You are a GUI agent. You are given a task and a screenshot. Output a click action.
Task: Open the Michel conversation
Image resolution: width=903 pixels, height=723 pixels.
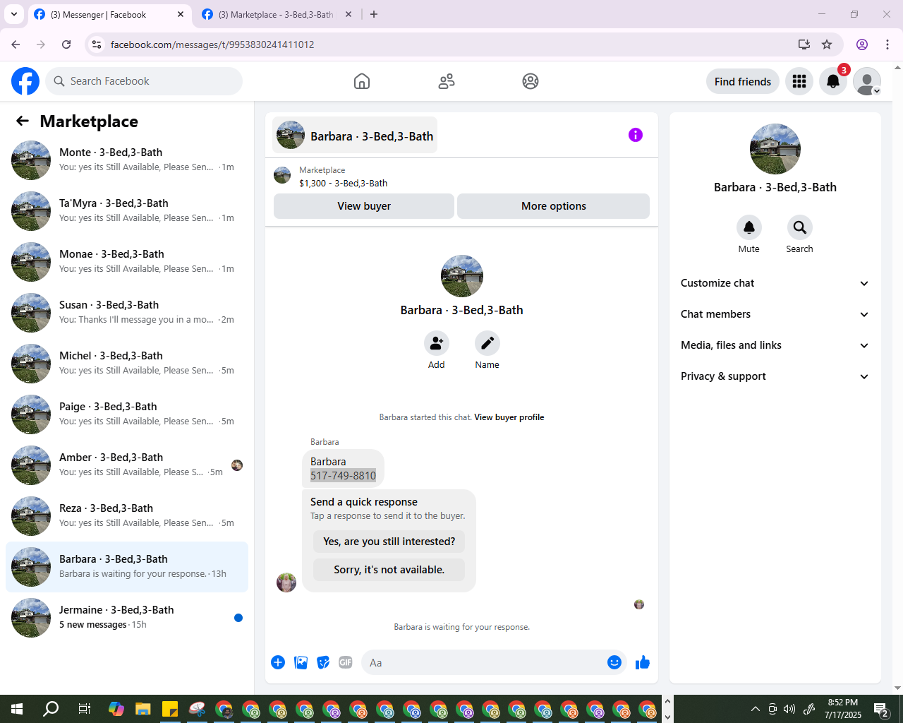pyautogui.click(x=127, y=364)
